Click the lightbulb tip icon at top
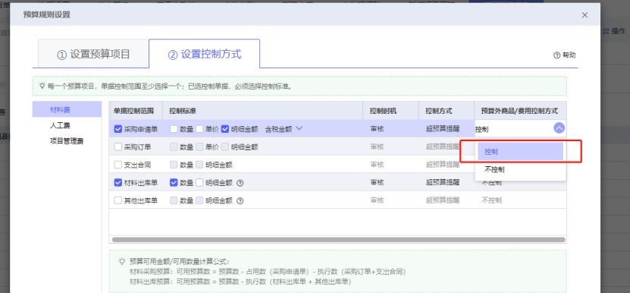630x293 pixels. pos(42,86)
